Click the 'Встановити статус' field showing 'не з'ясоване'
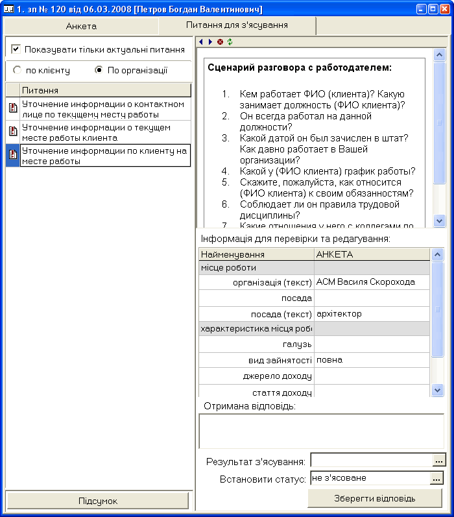 click(x=370, y=478)
